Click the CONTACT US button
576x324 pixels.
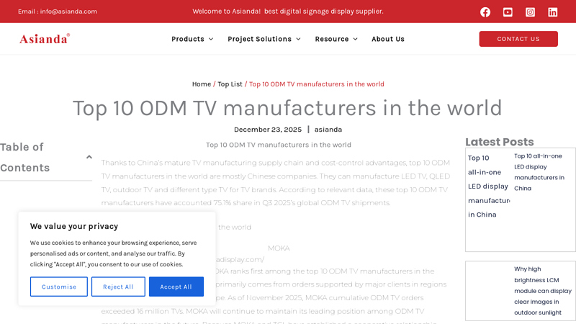pyautogui.click(x=518, y=39)
